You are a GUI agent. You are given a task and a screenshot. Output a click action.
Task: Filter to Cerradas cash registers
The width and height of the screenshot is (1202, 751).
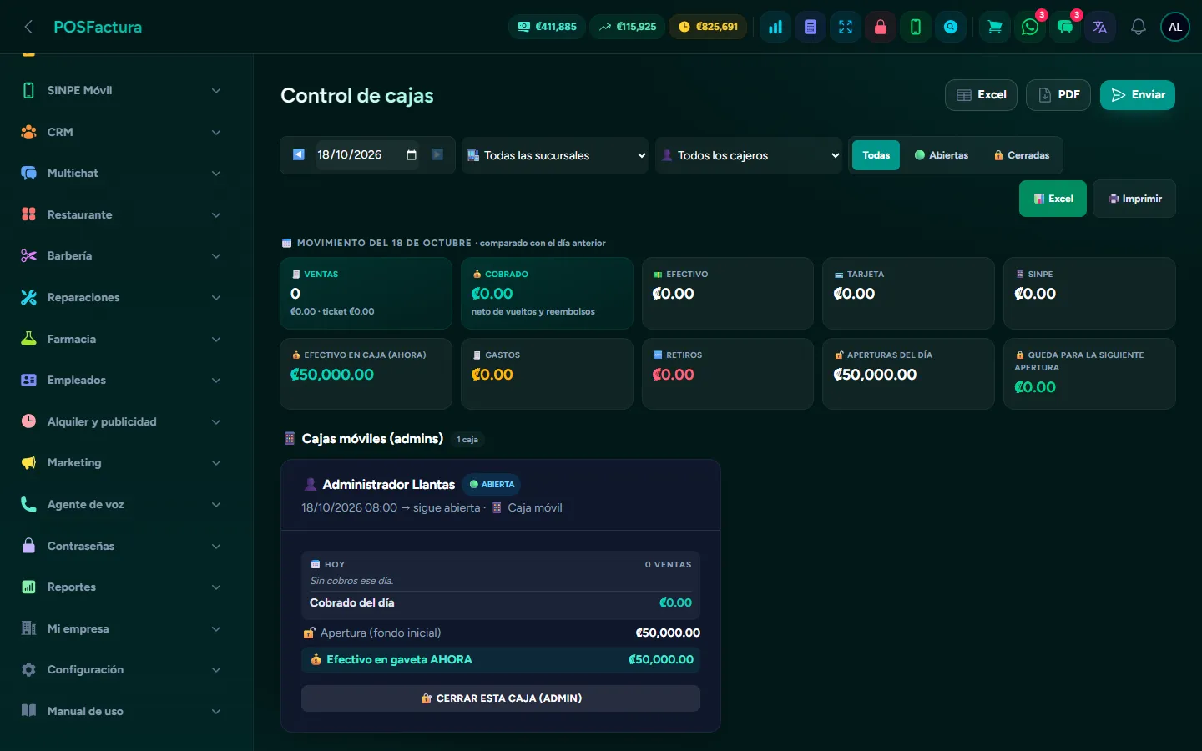[x=1022, y=155]
